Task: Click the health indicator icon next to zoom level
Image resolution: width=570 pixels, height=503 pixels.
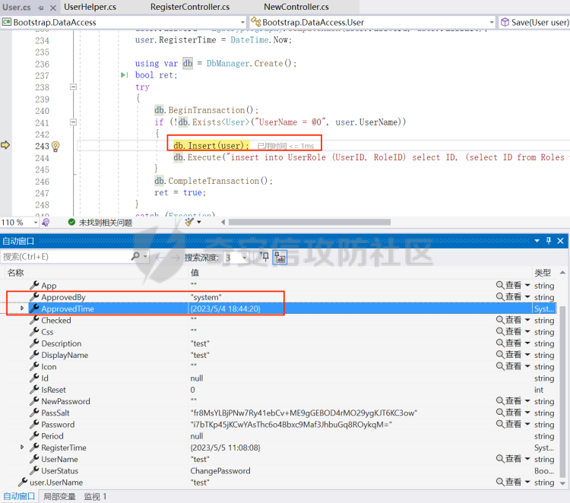Action: point(46,223)
